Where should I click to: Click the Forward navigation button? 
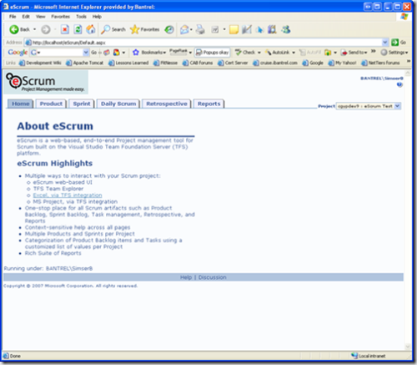point(46,29)
